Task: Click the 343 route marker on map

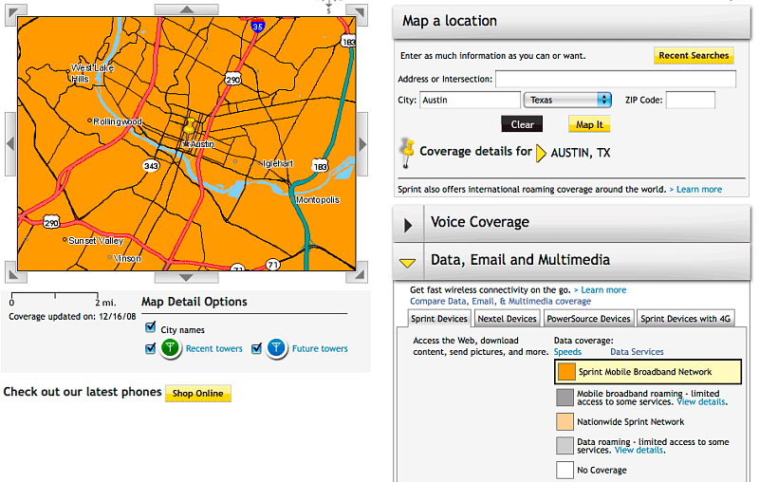Action: (x=151, y=166)
